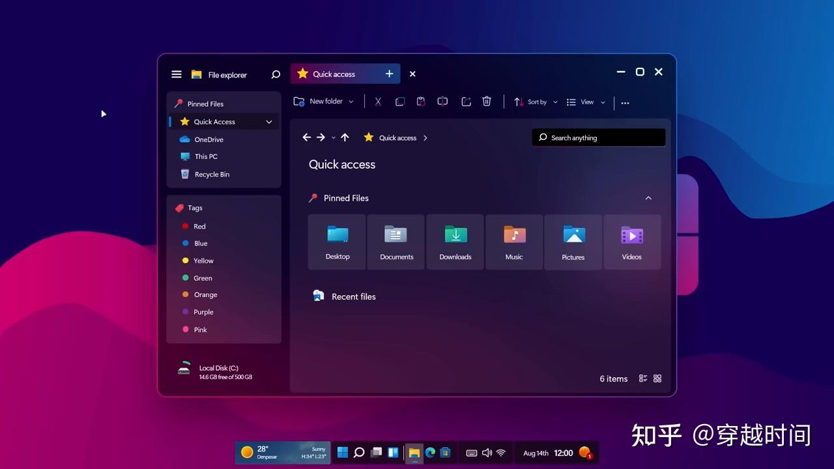
Task: Open the Sort by dropdown
Action: 536,102
